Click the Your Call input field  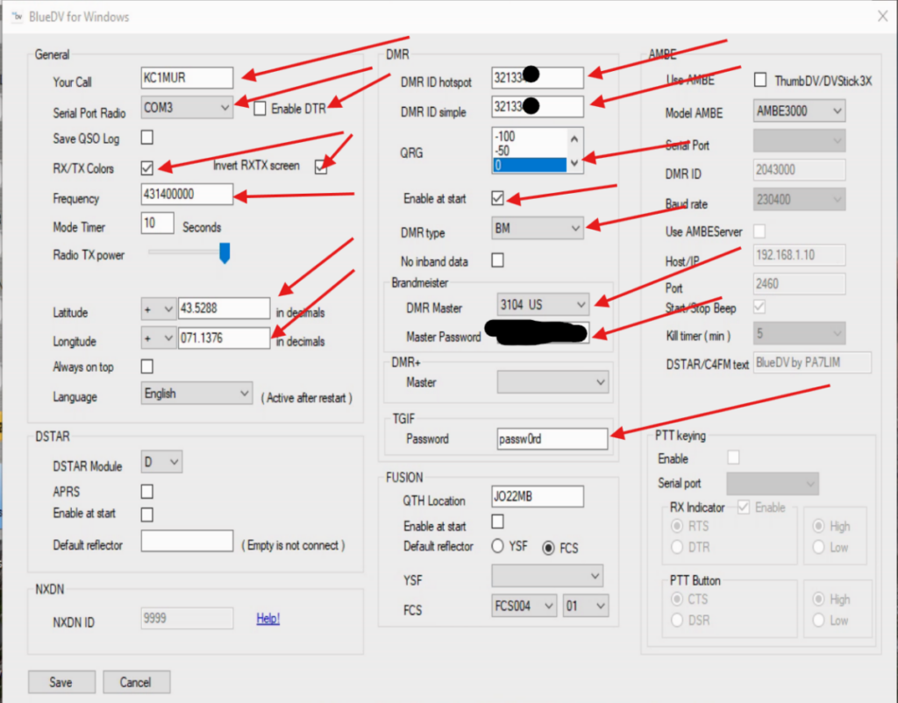187,77
